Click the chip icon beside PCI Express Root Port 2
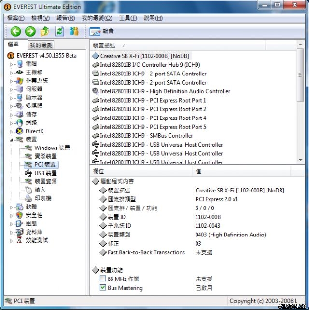The width and height of the screenshot is (309, 310). point(96,109)
